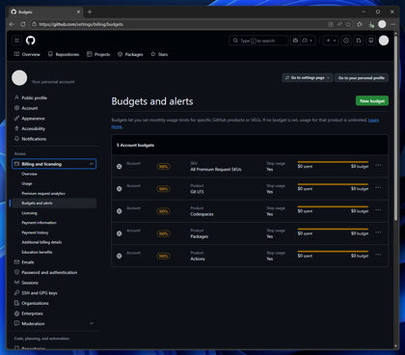This screenshot has width=405, height=355.
Task: Open browser settings and more menu
Action: pos(393,24)
